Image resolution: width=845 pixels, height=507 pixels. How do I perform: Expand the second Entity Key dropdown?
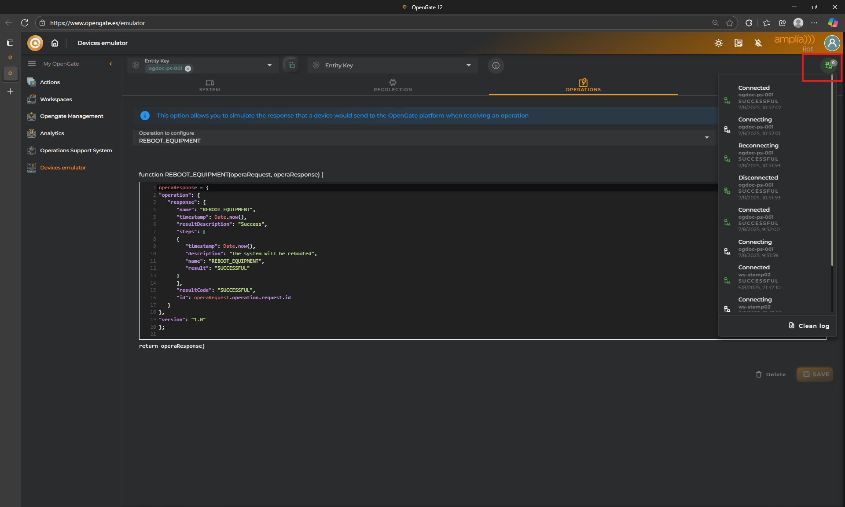pyautogui.click(x=468, y=66)
